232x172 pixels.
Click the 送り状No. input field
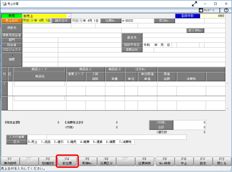215,31
